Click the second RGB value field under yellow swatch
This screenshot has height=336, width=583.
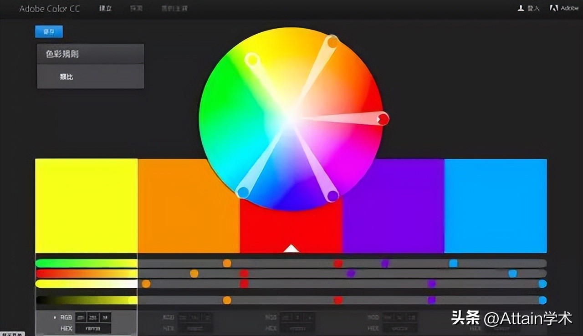pos(92,317)
